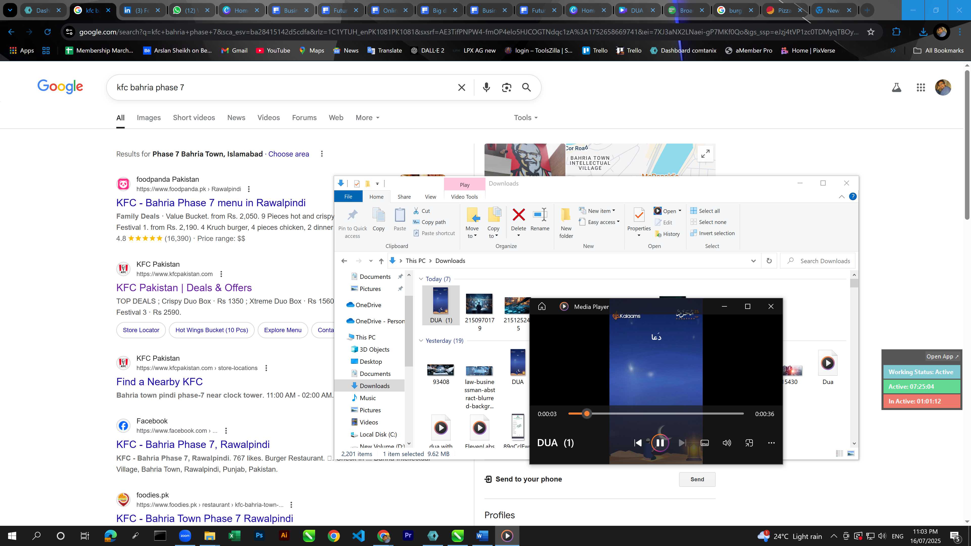Search by voice microphone icon

click(x=486, y=87)
